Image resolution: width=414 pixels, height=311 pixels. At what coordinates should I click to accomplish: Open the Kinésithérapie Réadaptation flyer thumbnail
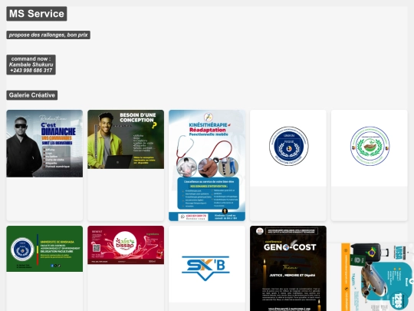pos(207,165)
